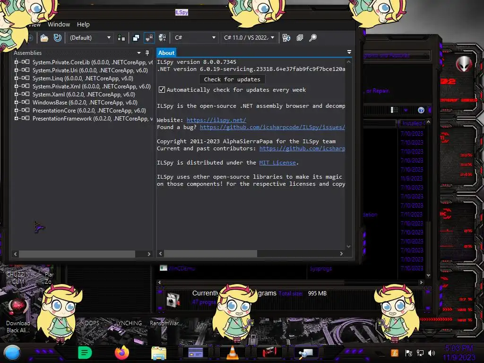Open VLC media player from taskbar
Viewport: 484px width, 363px height.
coord(233,353)
